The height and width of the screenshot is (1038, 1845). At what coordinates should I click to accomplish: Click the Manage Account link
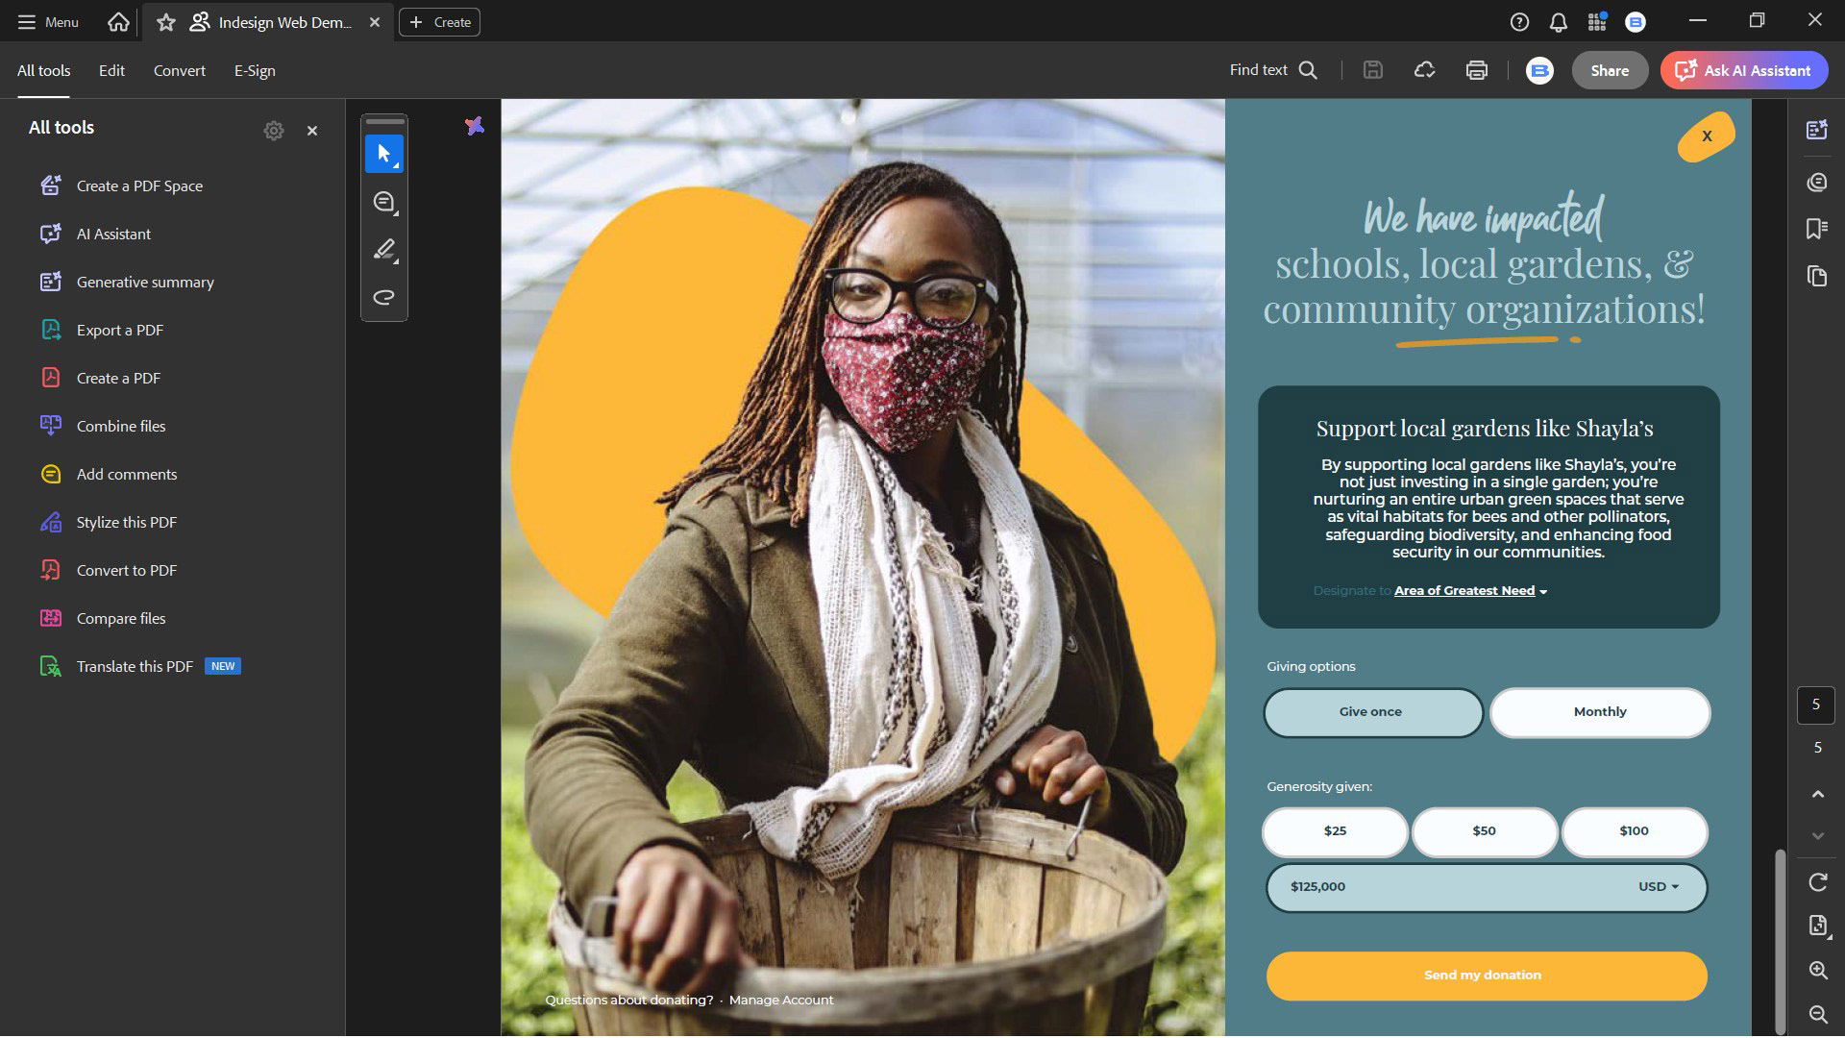[780, 1001]
